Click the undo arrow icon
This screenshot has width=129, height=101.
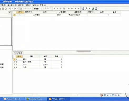tap(10, 9)
